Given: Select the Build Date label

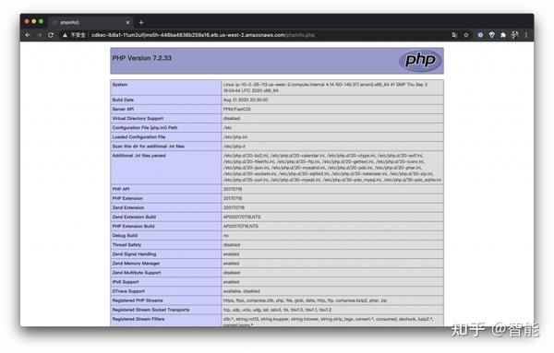Looking at the screenshot, I should [x=123, y=100].
